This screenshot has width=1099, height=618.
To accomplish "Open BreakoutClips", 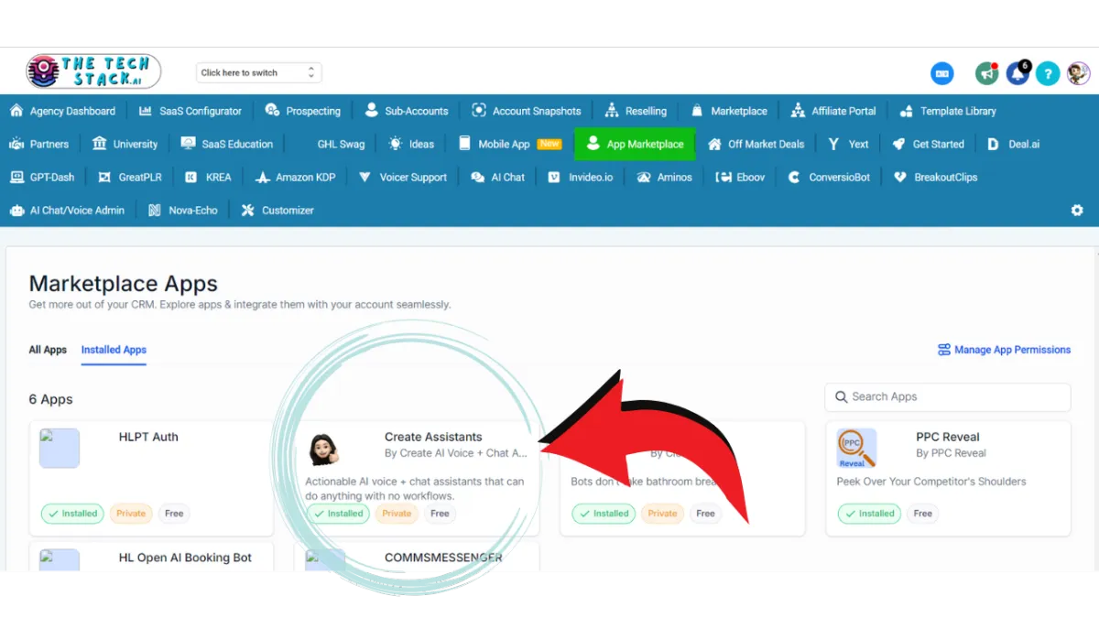I will 935,177.
